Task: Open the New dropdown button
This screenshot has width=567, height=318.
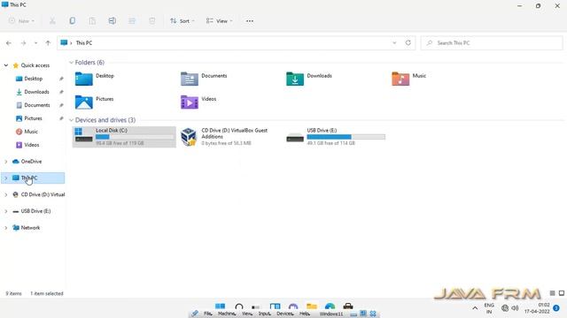Action: 21,21
